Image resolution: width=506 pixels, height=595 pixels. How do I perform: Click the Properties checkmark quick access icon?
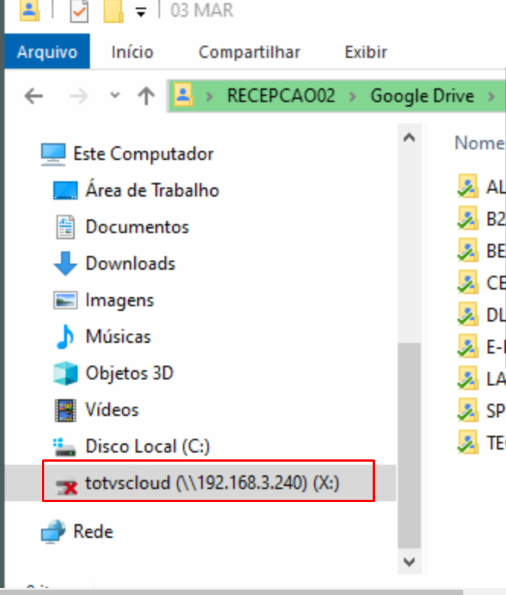pos(79,11)
